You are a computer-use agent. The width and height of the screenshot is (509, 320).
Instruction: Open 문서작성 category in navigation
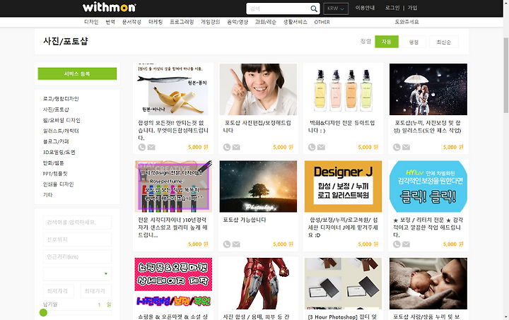tap(131, 22)
